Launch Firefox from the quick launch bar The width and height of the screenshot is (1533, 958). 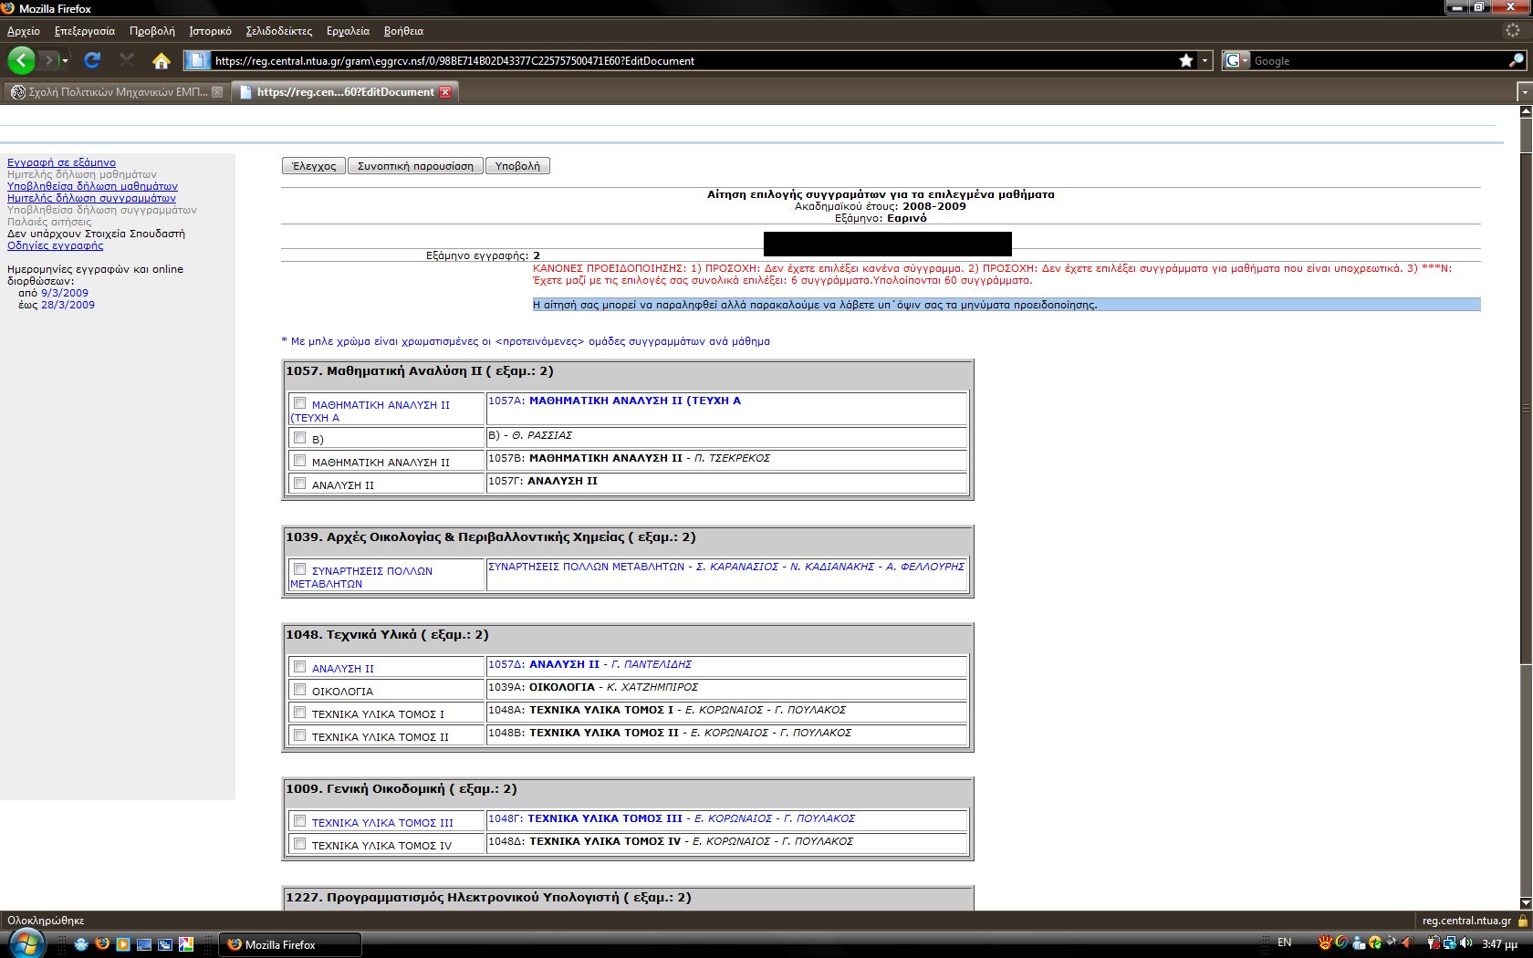(102, 944)
